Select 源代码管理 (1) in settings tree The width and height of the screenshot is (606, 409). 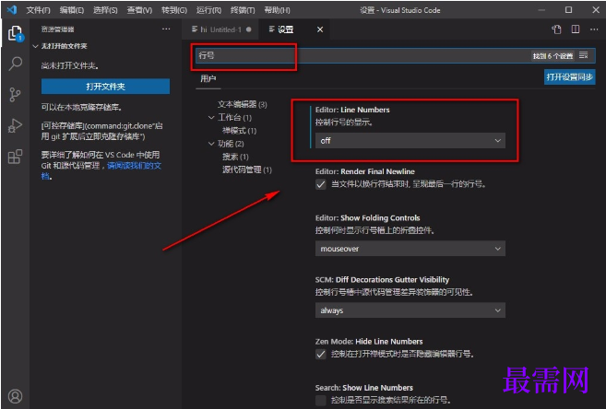(246, 169)
